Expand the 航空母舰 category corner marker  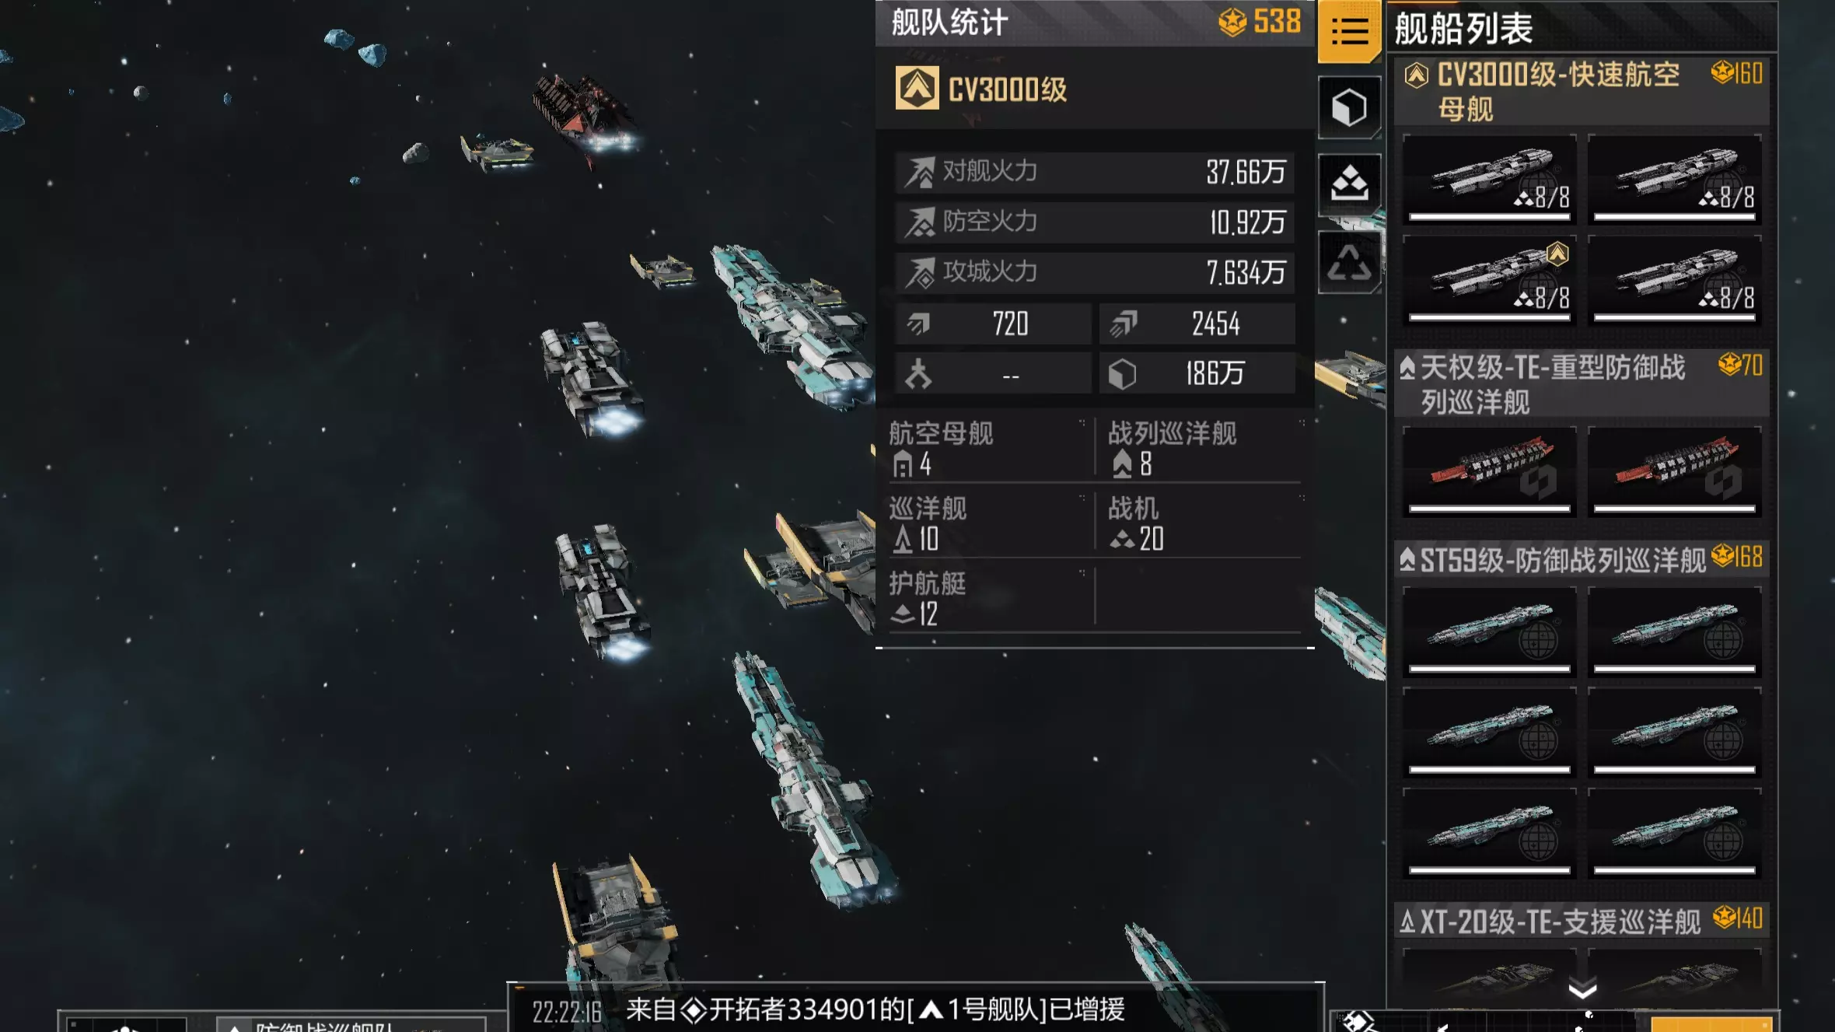click(x=1082, y=422)
